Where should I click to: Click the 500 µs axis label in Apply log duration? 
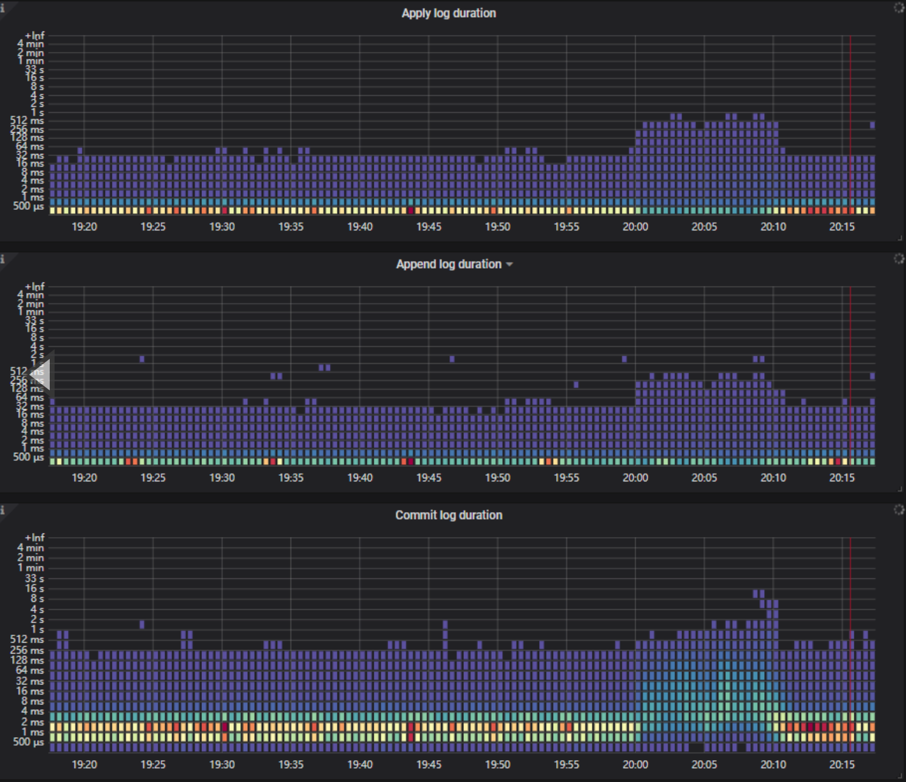coord(29,206)
